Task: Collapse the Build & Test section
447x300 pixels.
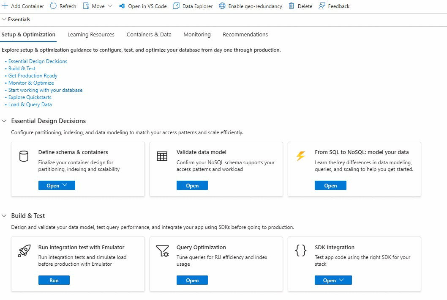Action: point(4,216)
